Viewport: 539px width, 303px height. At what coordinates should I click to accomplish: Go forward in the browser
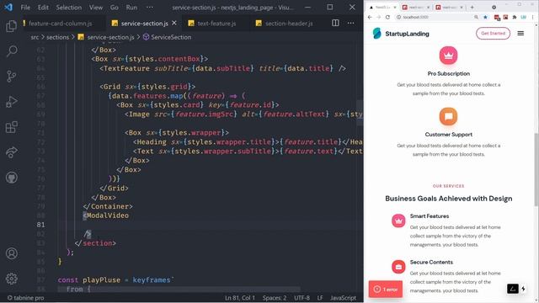(x=378, y=17)
